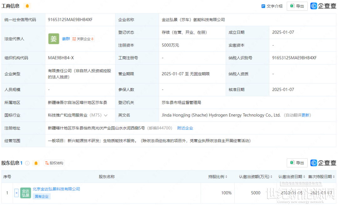The width and height of the screenshot is (338, 205).
Task: Select 莎车县市场监督管理局 registration authority
Action: [181, 103]
